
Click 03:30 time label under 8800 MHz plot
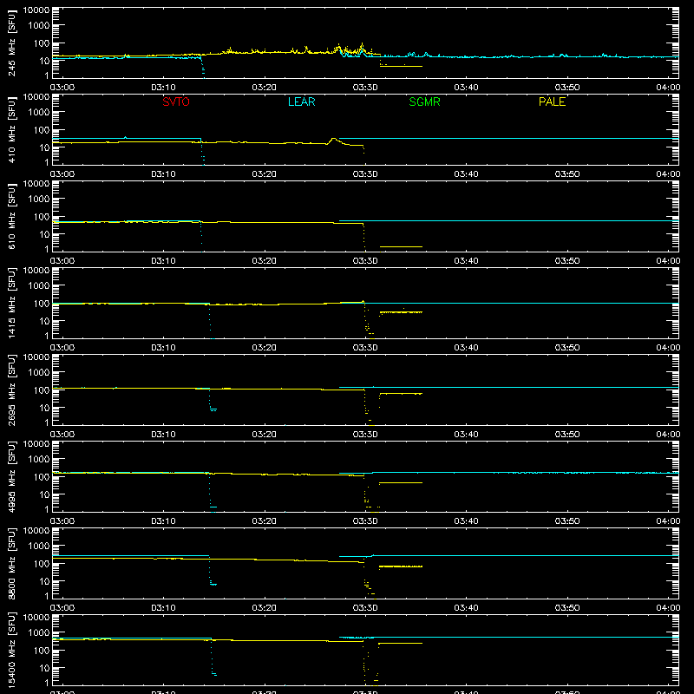pyautogui.click(x=365, y=608)
